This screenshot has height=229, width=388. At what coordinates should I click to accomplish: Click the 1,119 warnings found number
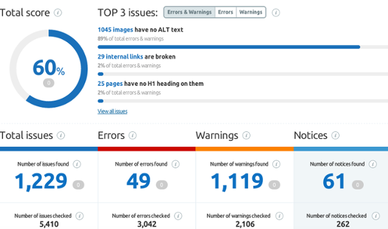[x=237, y=182]
